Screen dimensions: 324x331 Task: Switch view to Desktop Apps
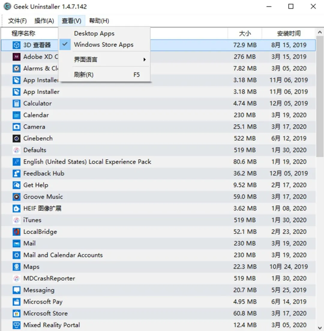105,33
